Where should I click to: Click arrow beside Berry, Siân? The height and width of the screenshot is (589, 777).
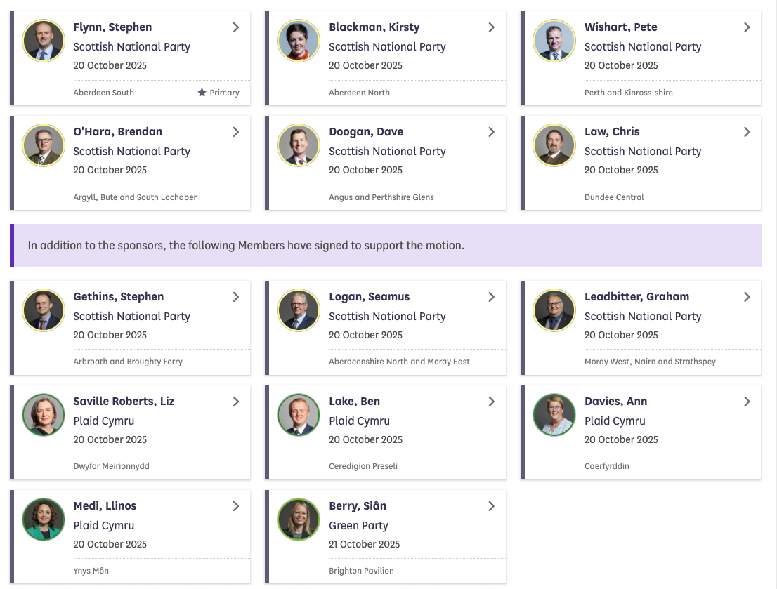coord(491,506)
